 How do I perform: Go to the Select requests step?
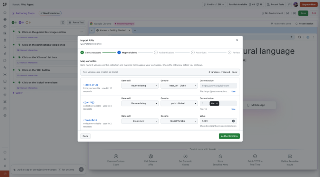[x=91, y=52]
